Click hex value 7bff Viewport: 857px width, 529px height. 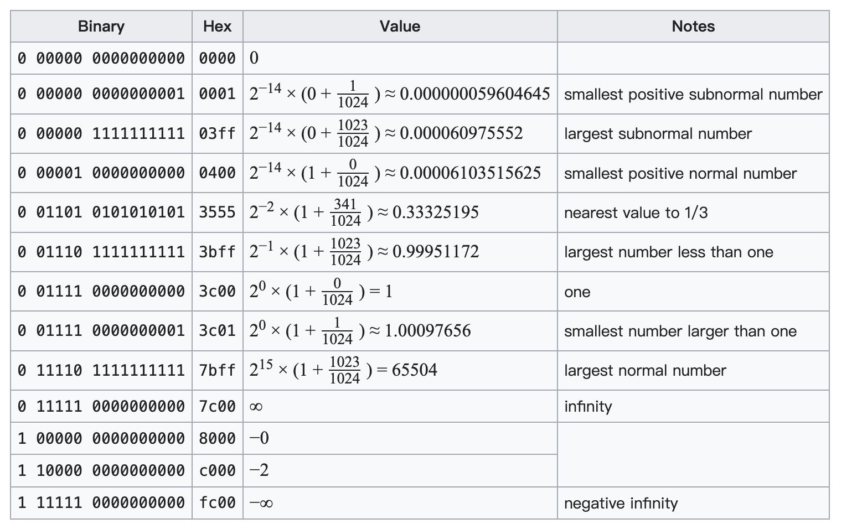point(217,370)
